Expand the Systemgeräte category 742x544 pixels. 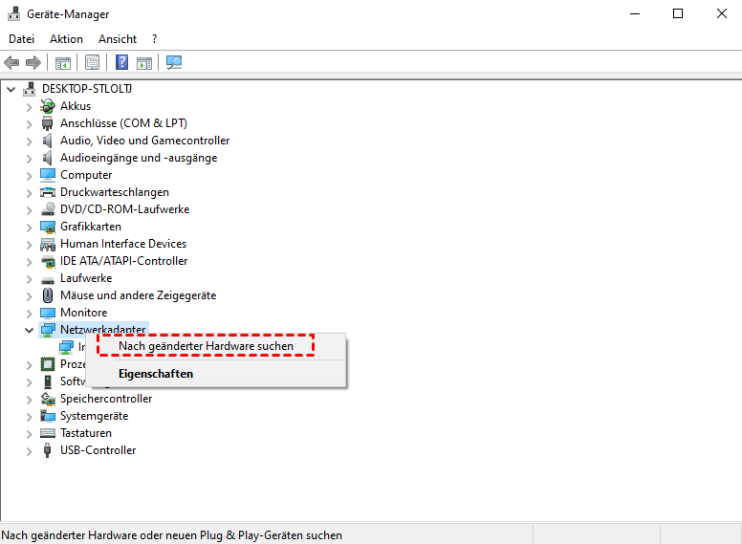[29, 417]
